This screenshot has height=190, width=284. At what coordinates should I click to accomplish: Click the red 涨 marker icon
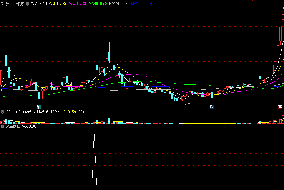point(280,107)
